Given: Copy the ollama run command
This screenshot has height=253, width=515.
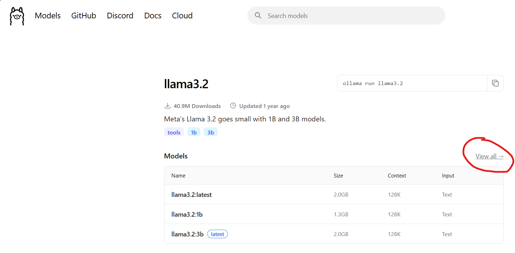Looking at the screenshot, I should point(495,83).
